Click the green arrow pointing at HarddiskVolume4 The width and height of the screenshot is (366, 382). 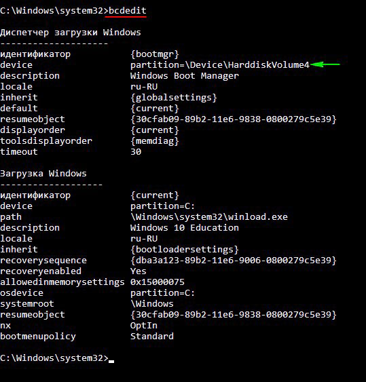click(325, 64)
